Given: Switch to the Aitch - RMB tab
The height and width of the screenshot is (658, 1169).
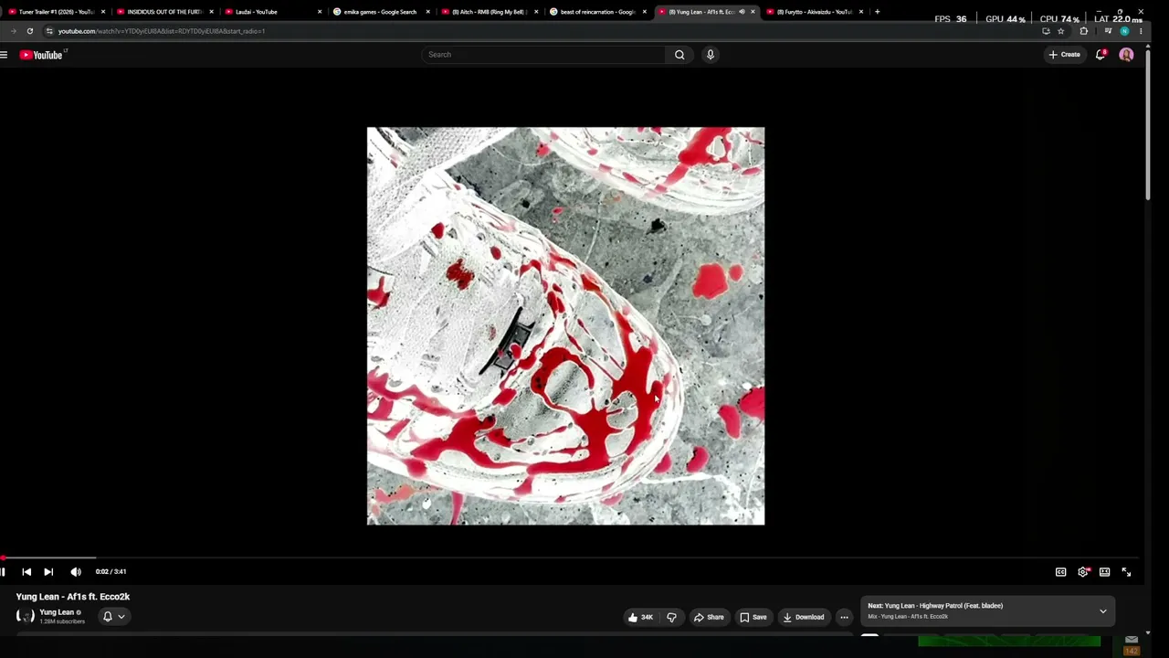Looking at the screenshot, I should point(490,12).
